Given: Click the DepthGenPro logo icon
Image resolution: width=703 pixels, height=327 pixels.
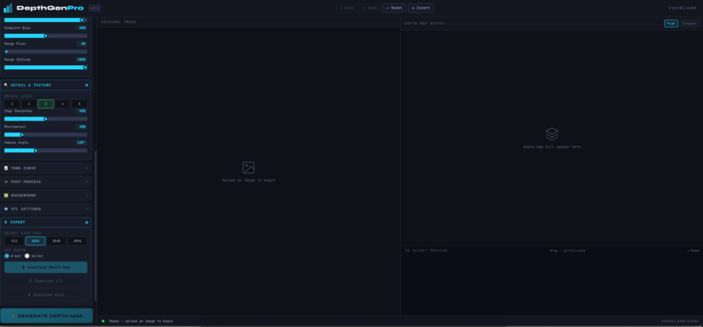Looking at the screenshot, I should [9, 8].
